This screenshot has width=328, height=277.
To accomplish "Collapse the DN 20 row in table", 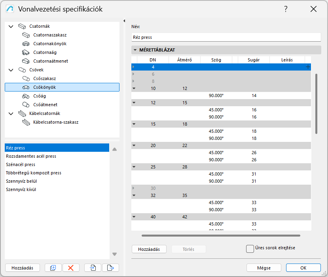I will pos(134,145).
